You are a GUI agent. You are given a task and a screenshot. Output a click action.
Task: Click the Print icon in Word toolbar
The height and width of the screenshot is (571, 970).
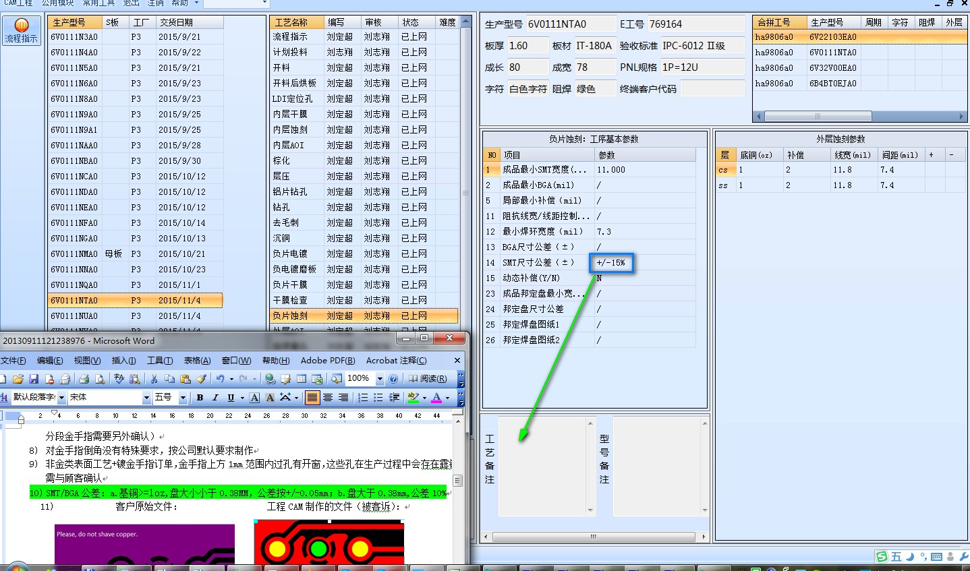(84, 379)
